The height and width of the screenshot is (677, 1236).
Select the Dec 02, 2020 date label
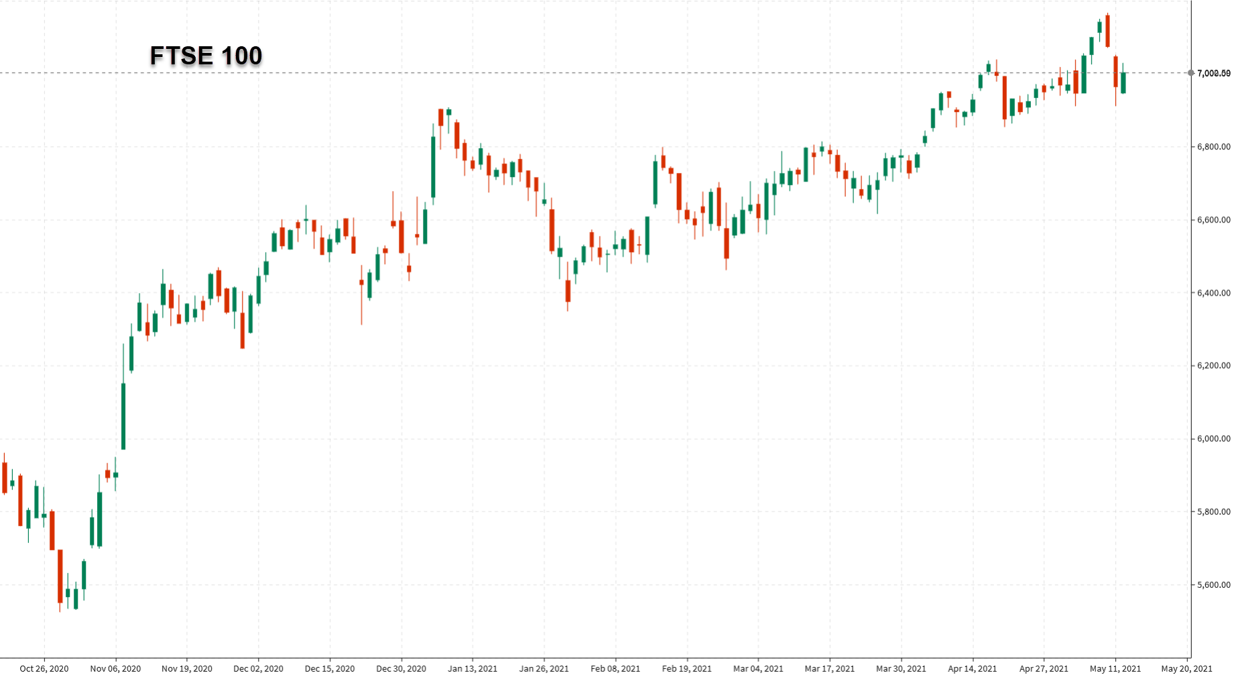[258, 668]
